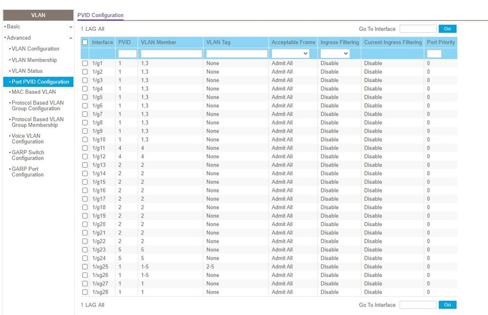Open the Ingress Filtering dropdown
Screen dimensions: 488x315
tap(335, 53)
